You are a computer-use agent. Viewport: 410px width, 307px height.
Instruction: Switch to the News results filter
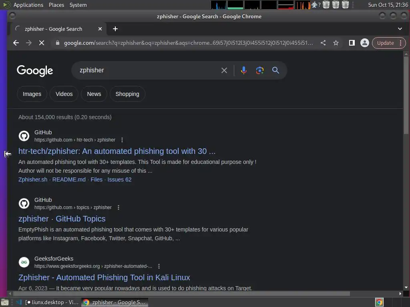(94, 94)
